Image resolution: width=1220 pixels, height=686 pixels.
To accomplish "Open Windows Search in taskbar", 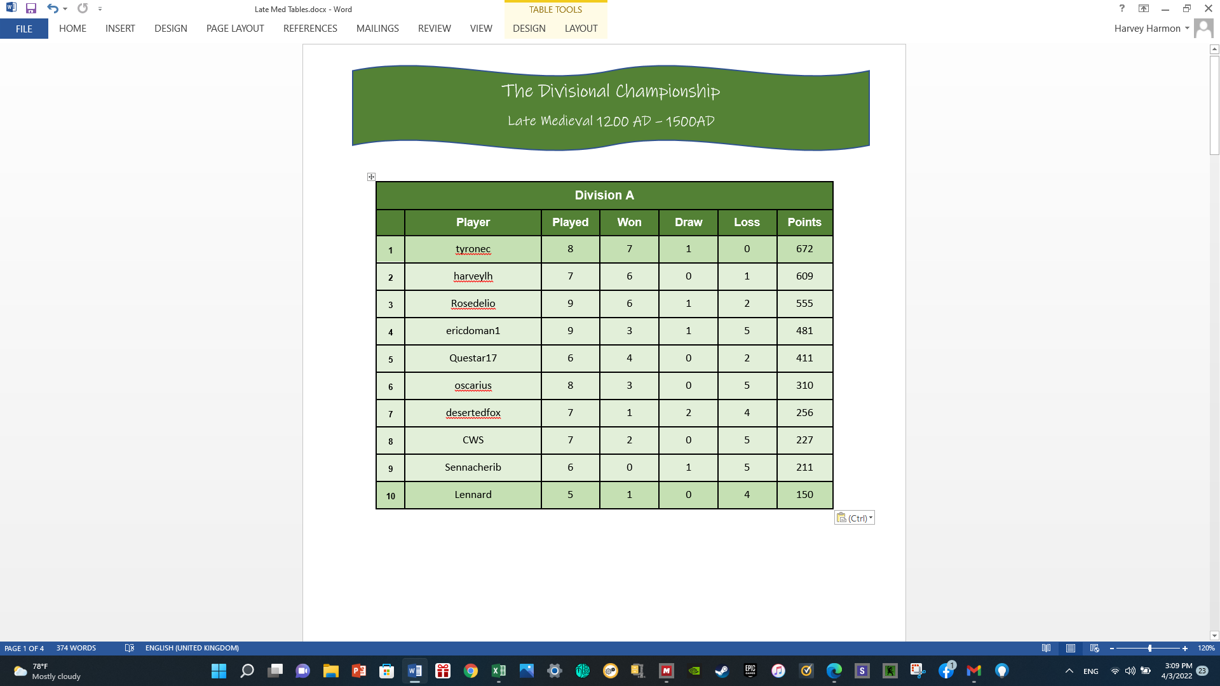I will pyautogui.click(x=247, y=671).
